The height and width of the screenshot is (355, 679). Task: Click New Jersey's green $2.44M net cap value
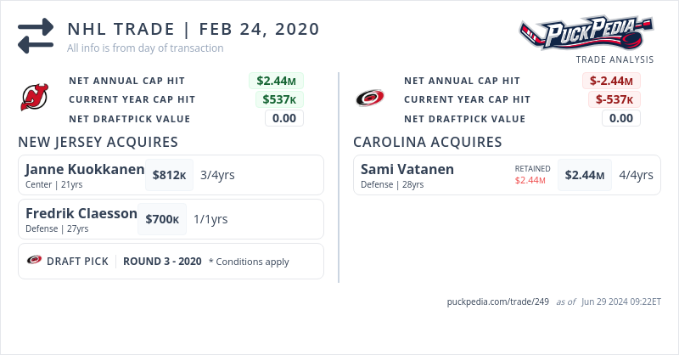[276, 81]
